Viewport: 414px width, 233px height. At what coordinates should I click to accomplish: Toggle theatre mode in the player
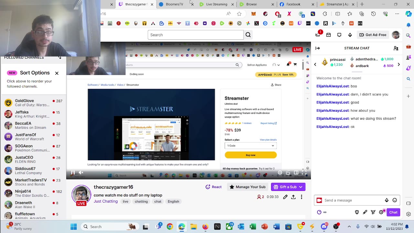pos(296,173)
